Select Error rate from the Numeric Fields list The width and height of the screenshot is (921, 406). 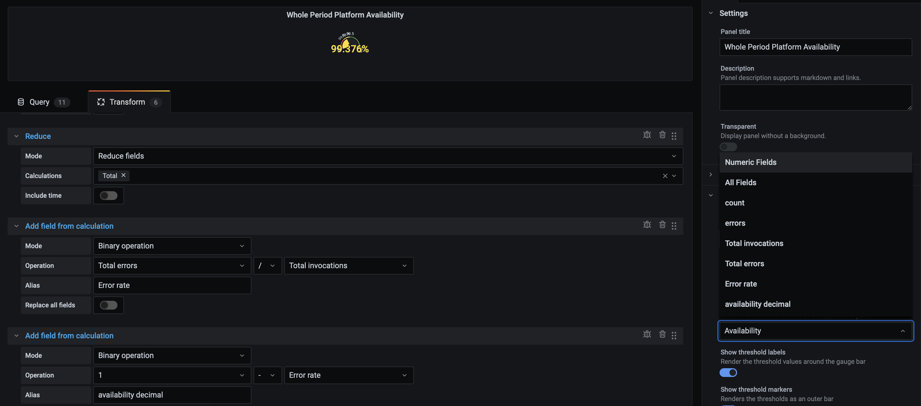click(x=741, y=284)
